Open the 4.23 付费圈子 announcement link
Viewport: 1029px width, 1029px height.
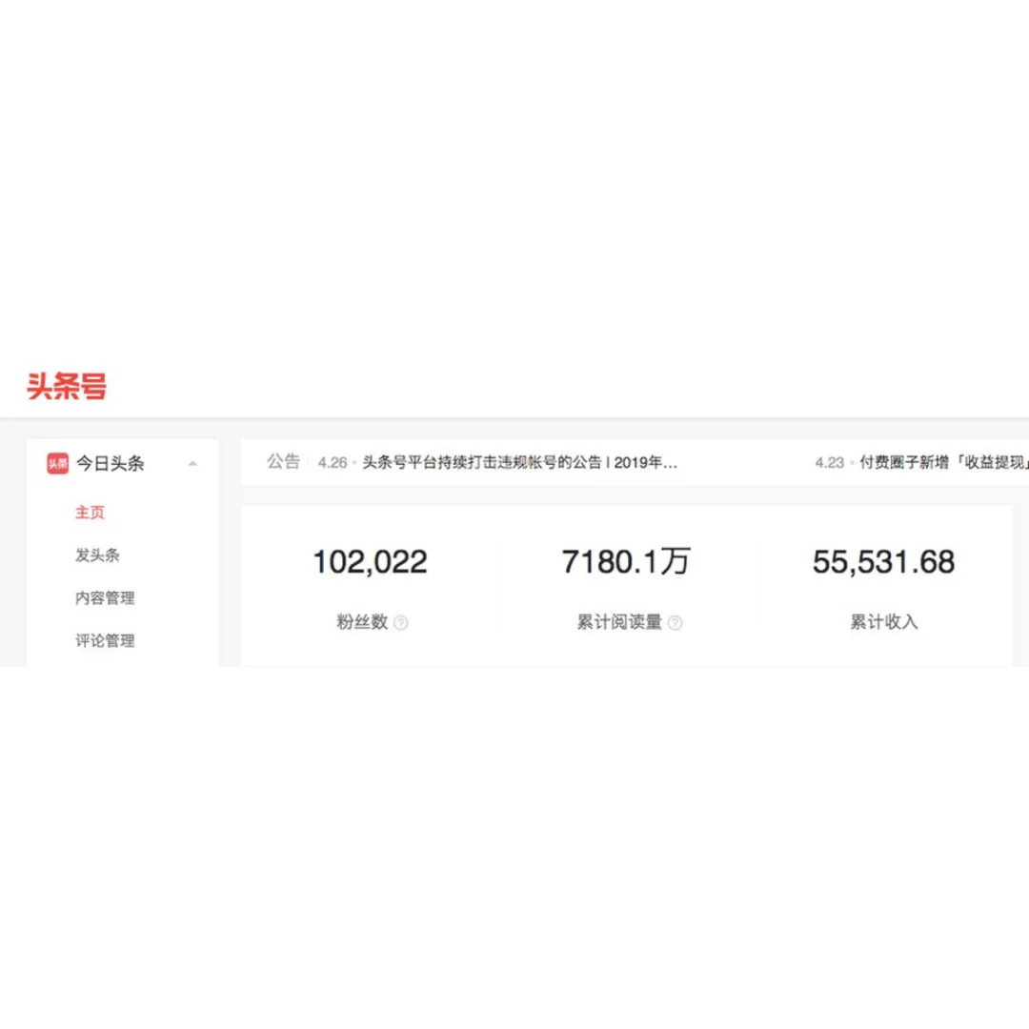943,463
